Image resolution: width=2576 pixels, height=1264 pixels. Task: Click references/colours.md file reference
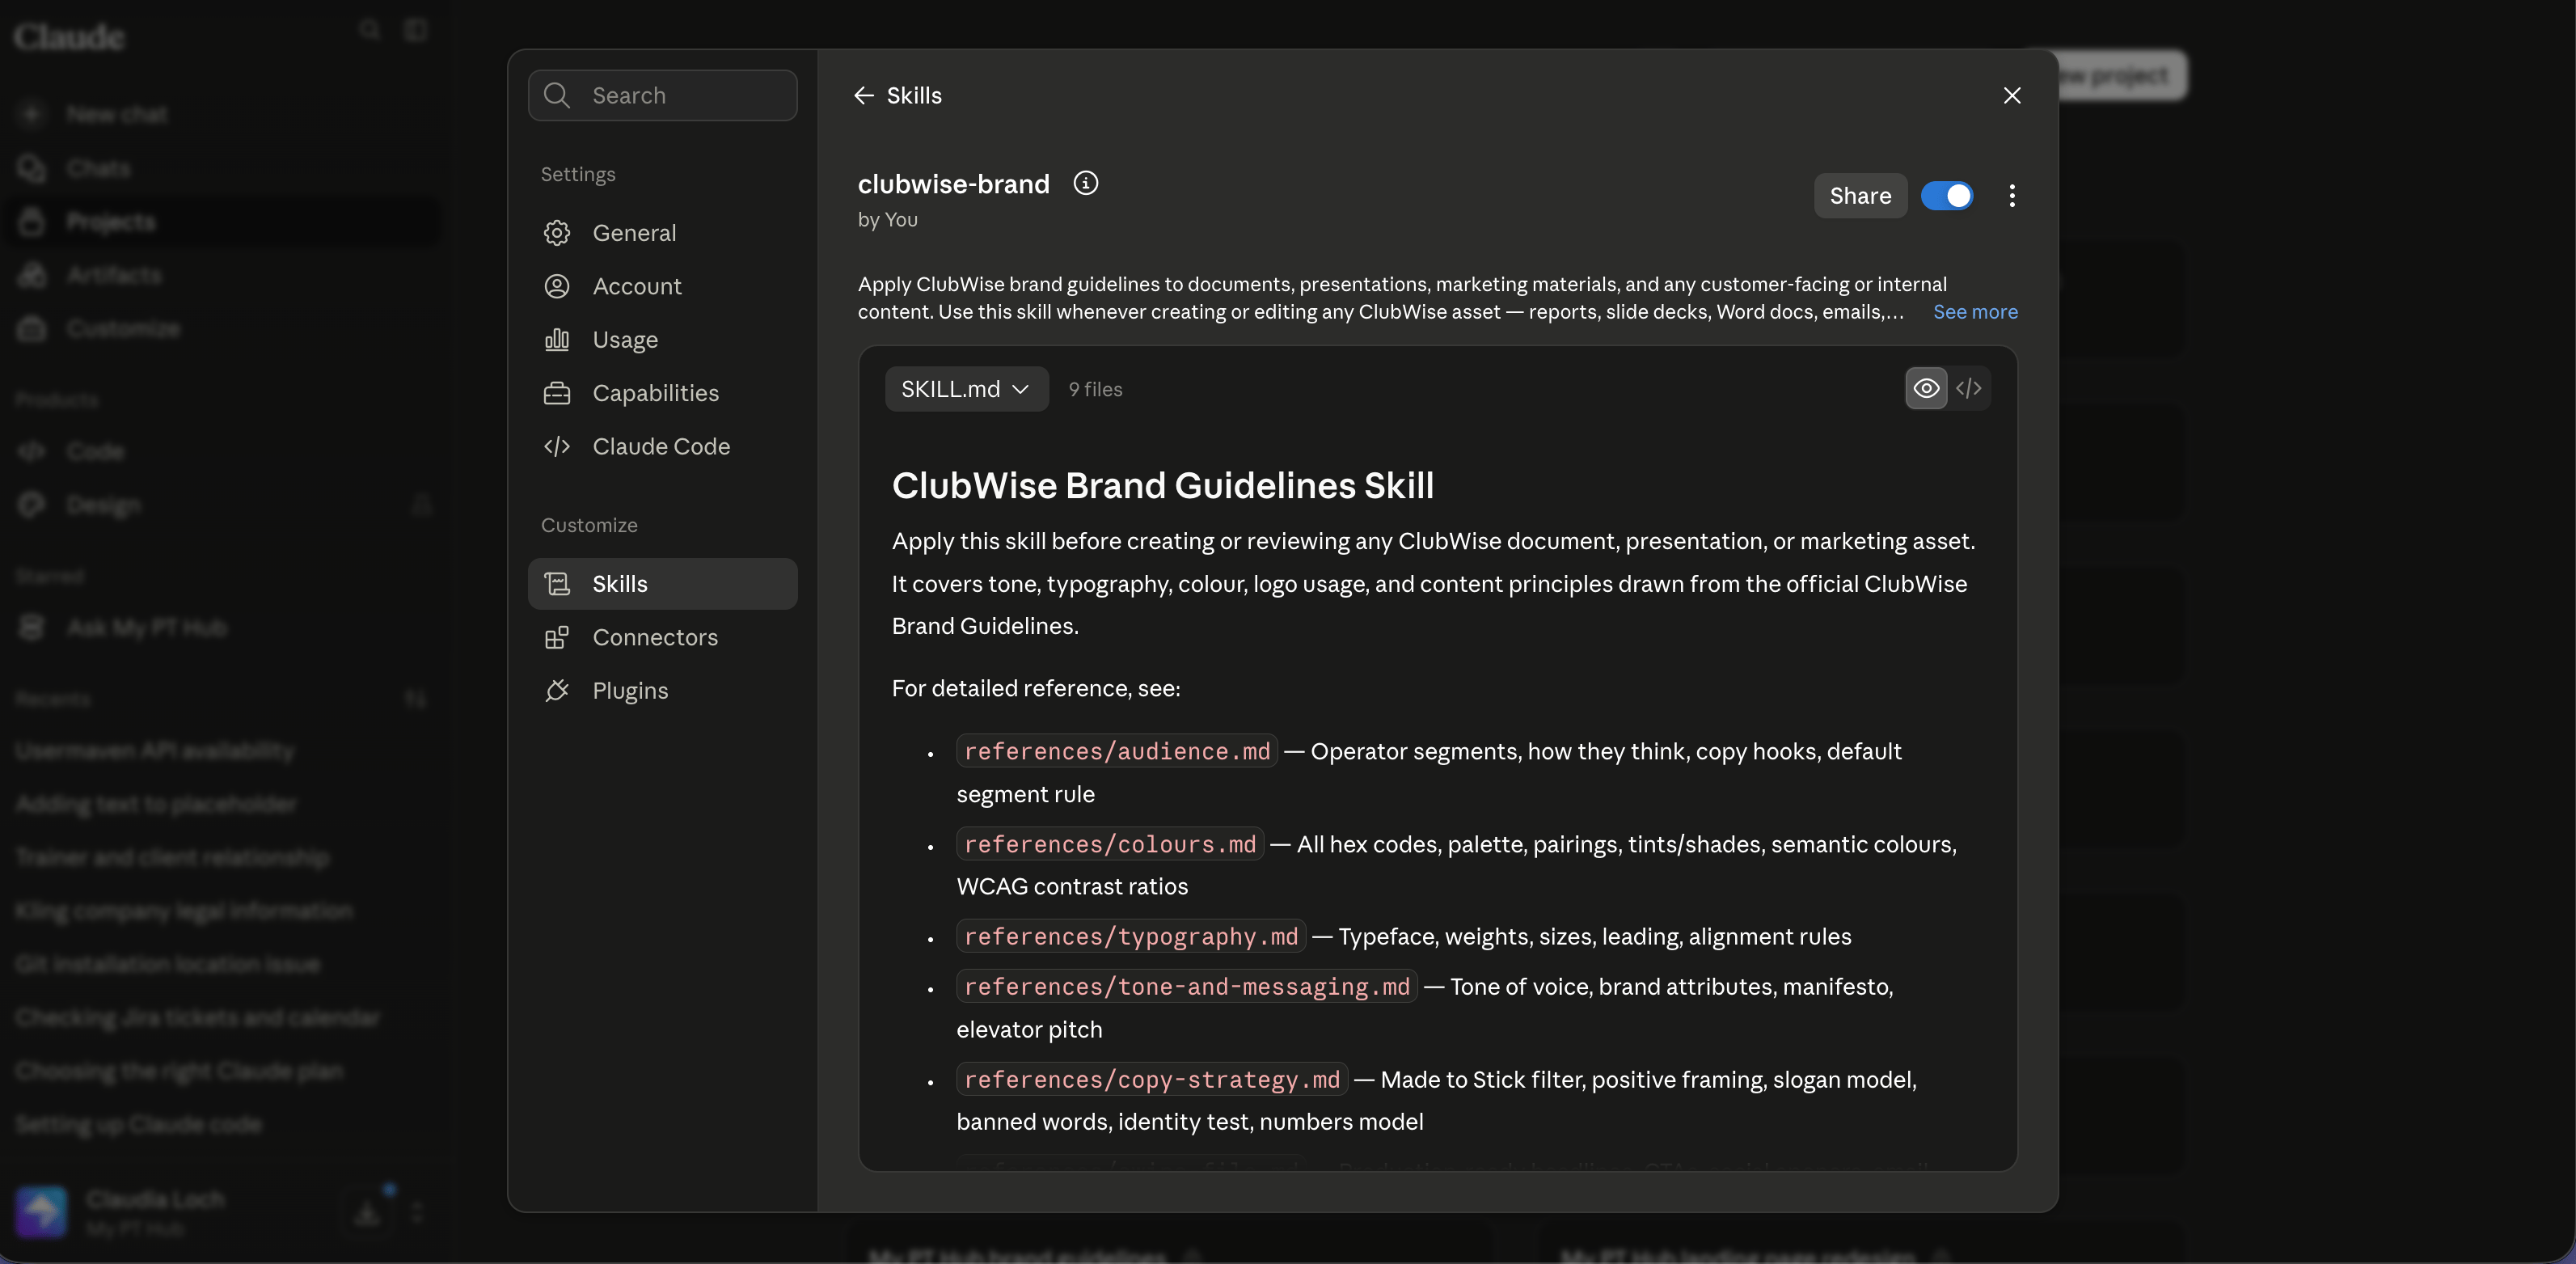(1110, 844)
